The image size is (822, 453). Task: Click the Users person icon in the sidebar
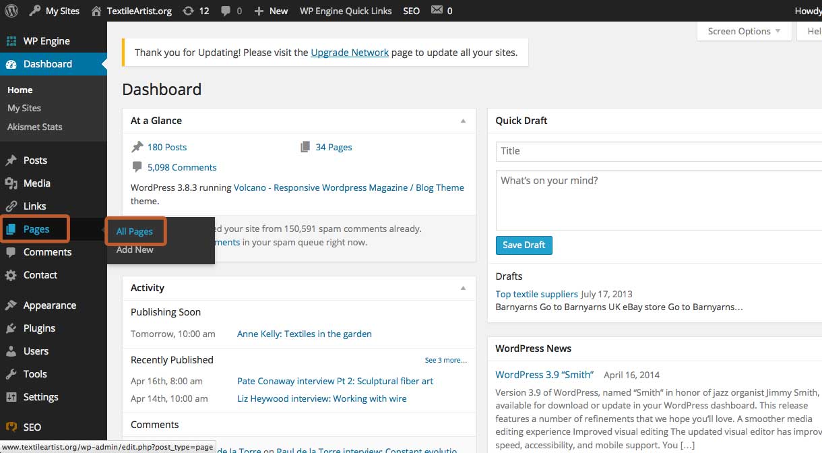coord(11,351)
